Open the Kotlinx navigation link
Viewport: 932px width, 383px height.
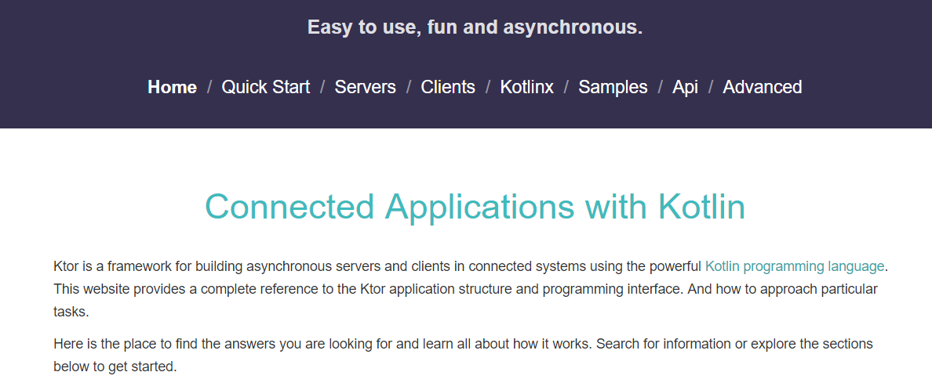click(526, 87)
